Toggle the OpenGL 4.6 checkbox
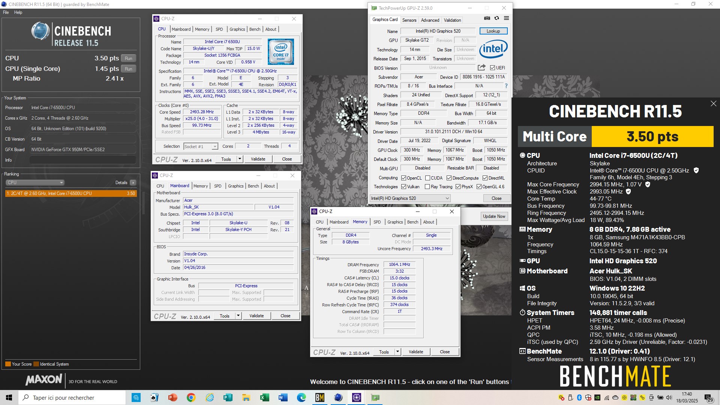720x405 pixels. 479,187
